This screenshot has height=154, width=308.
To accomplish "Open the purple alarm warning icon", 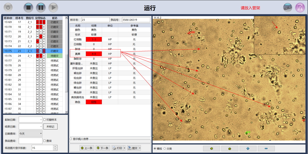I will pyautogui.click(x=300, y=8).
